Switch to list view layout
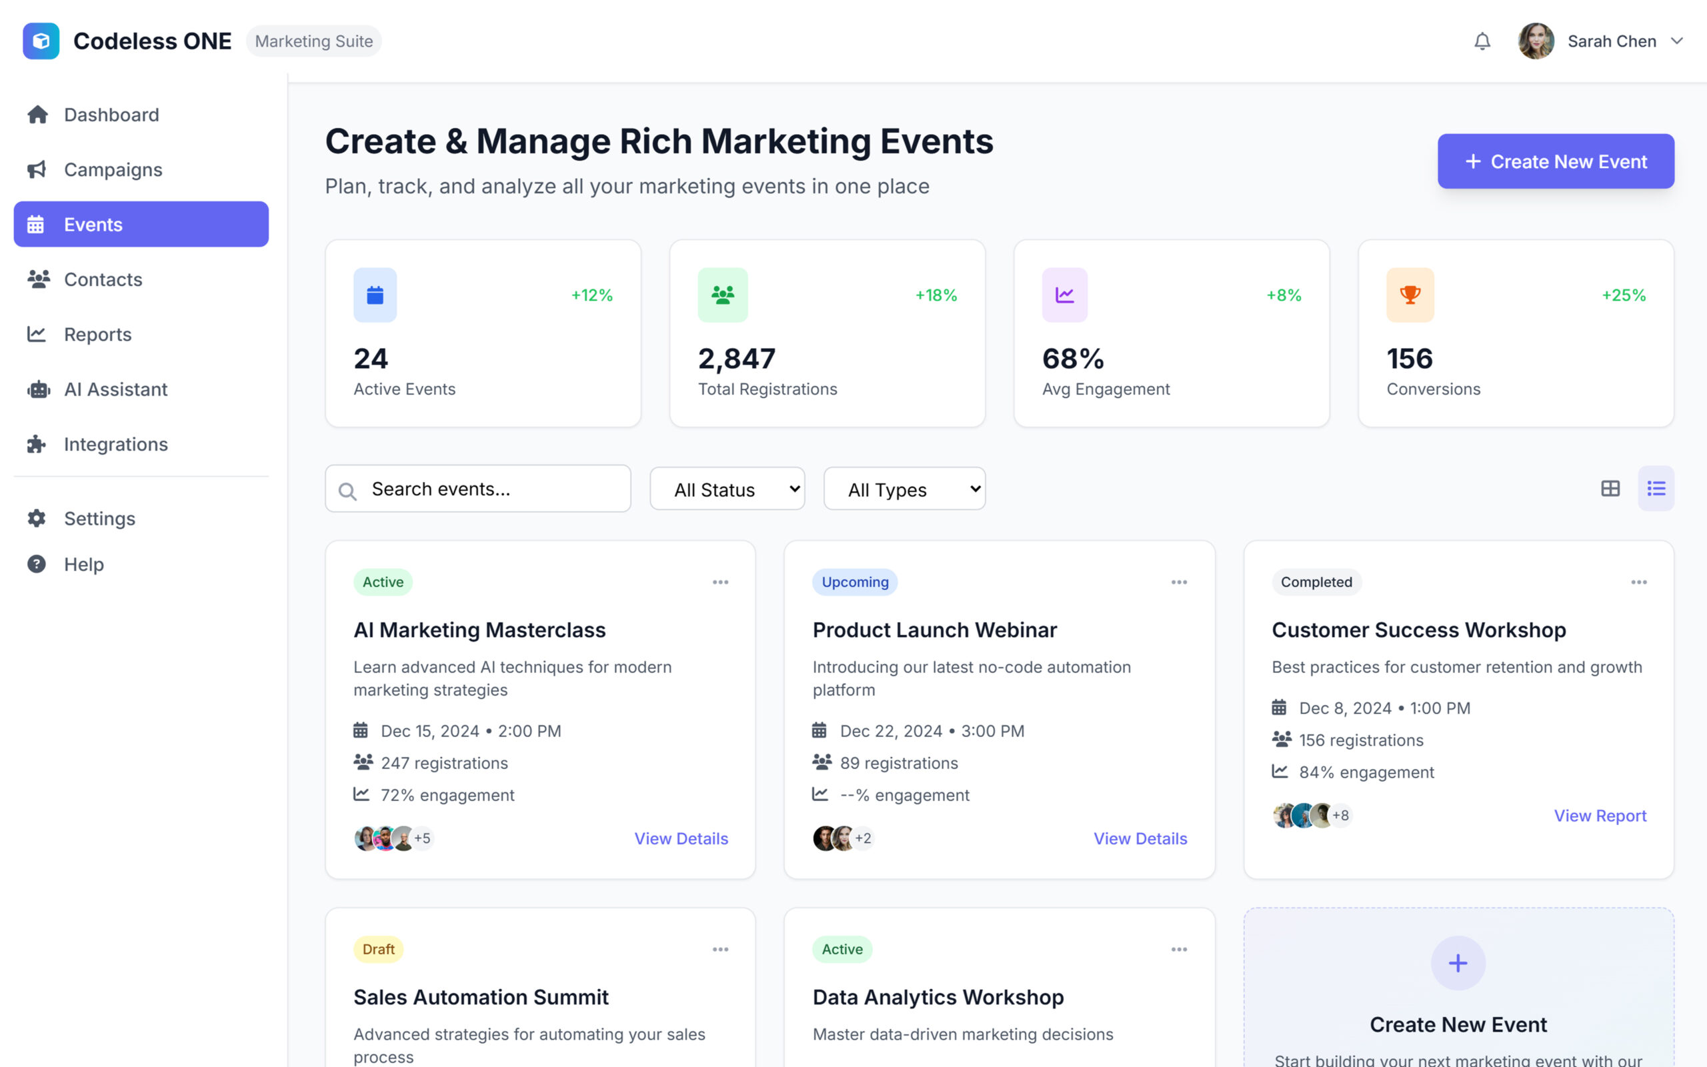This screenshot has width=1707, height=1067. (x=1656, y=488)
